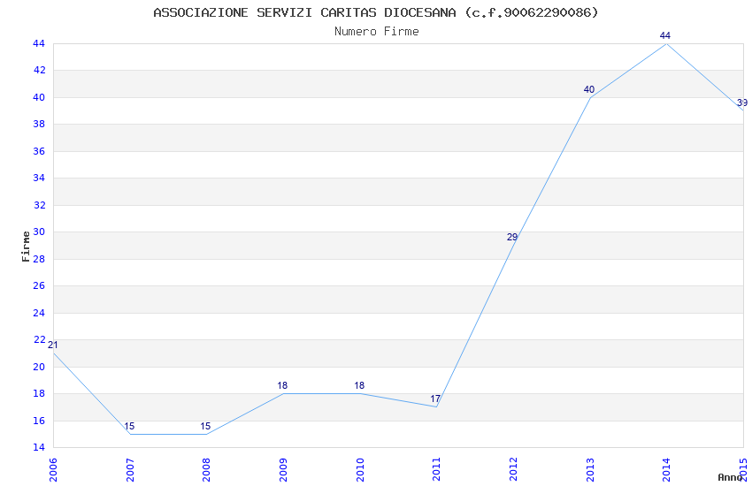Click data label 18 above 2010
This screenshot has height=486, width=752.
[x=359, y=385]
